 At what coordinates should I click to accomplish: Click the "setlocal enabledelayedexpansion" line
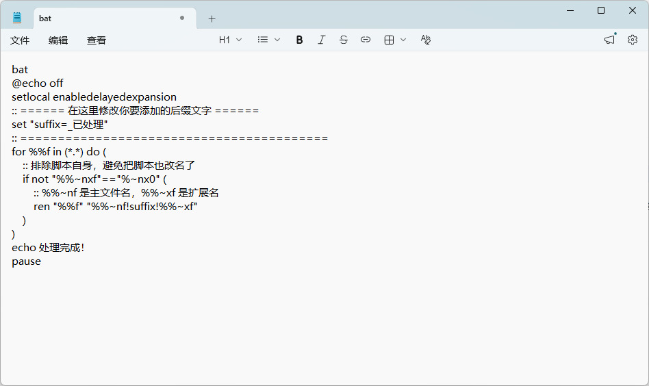coord(94,96)
